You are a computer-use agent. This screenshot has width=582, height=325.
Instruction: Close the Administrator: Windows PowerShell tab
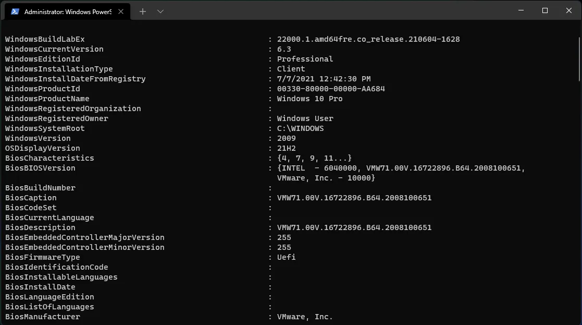click(x=121, y=11)
